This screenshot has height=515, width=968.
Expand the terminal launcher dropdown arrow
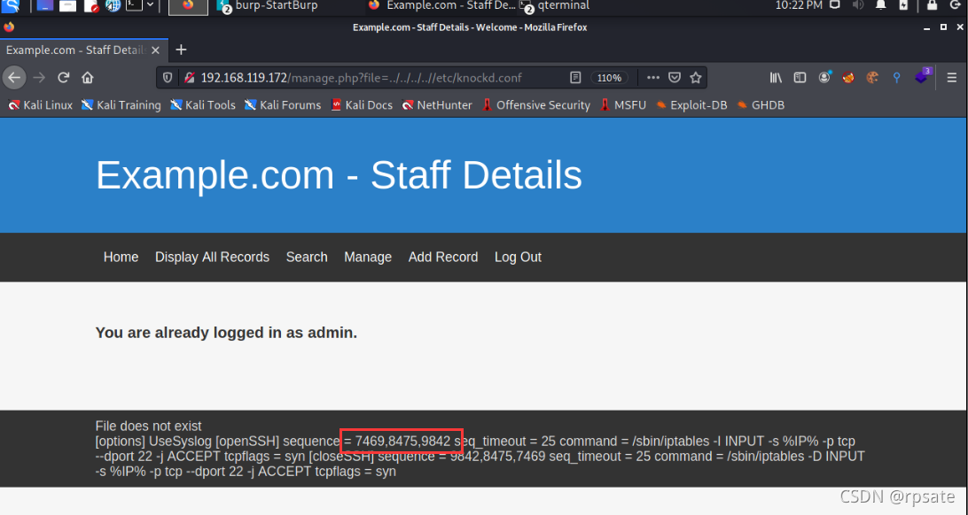[x=150, y=5]
